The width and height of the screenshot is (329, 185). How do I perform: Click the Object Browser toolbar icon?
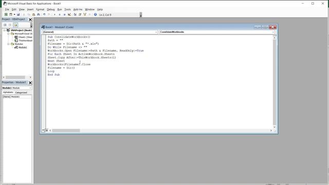(85, 14)
